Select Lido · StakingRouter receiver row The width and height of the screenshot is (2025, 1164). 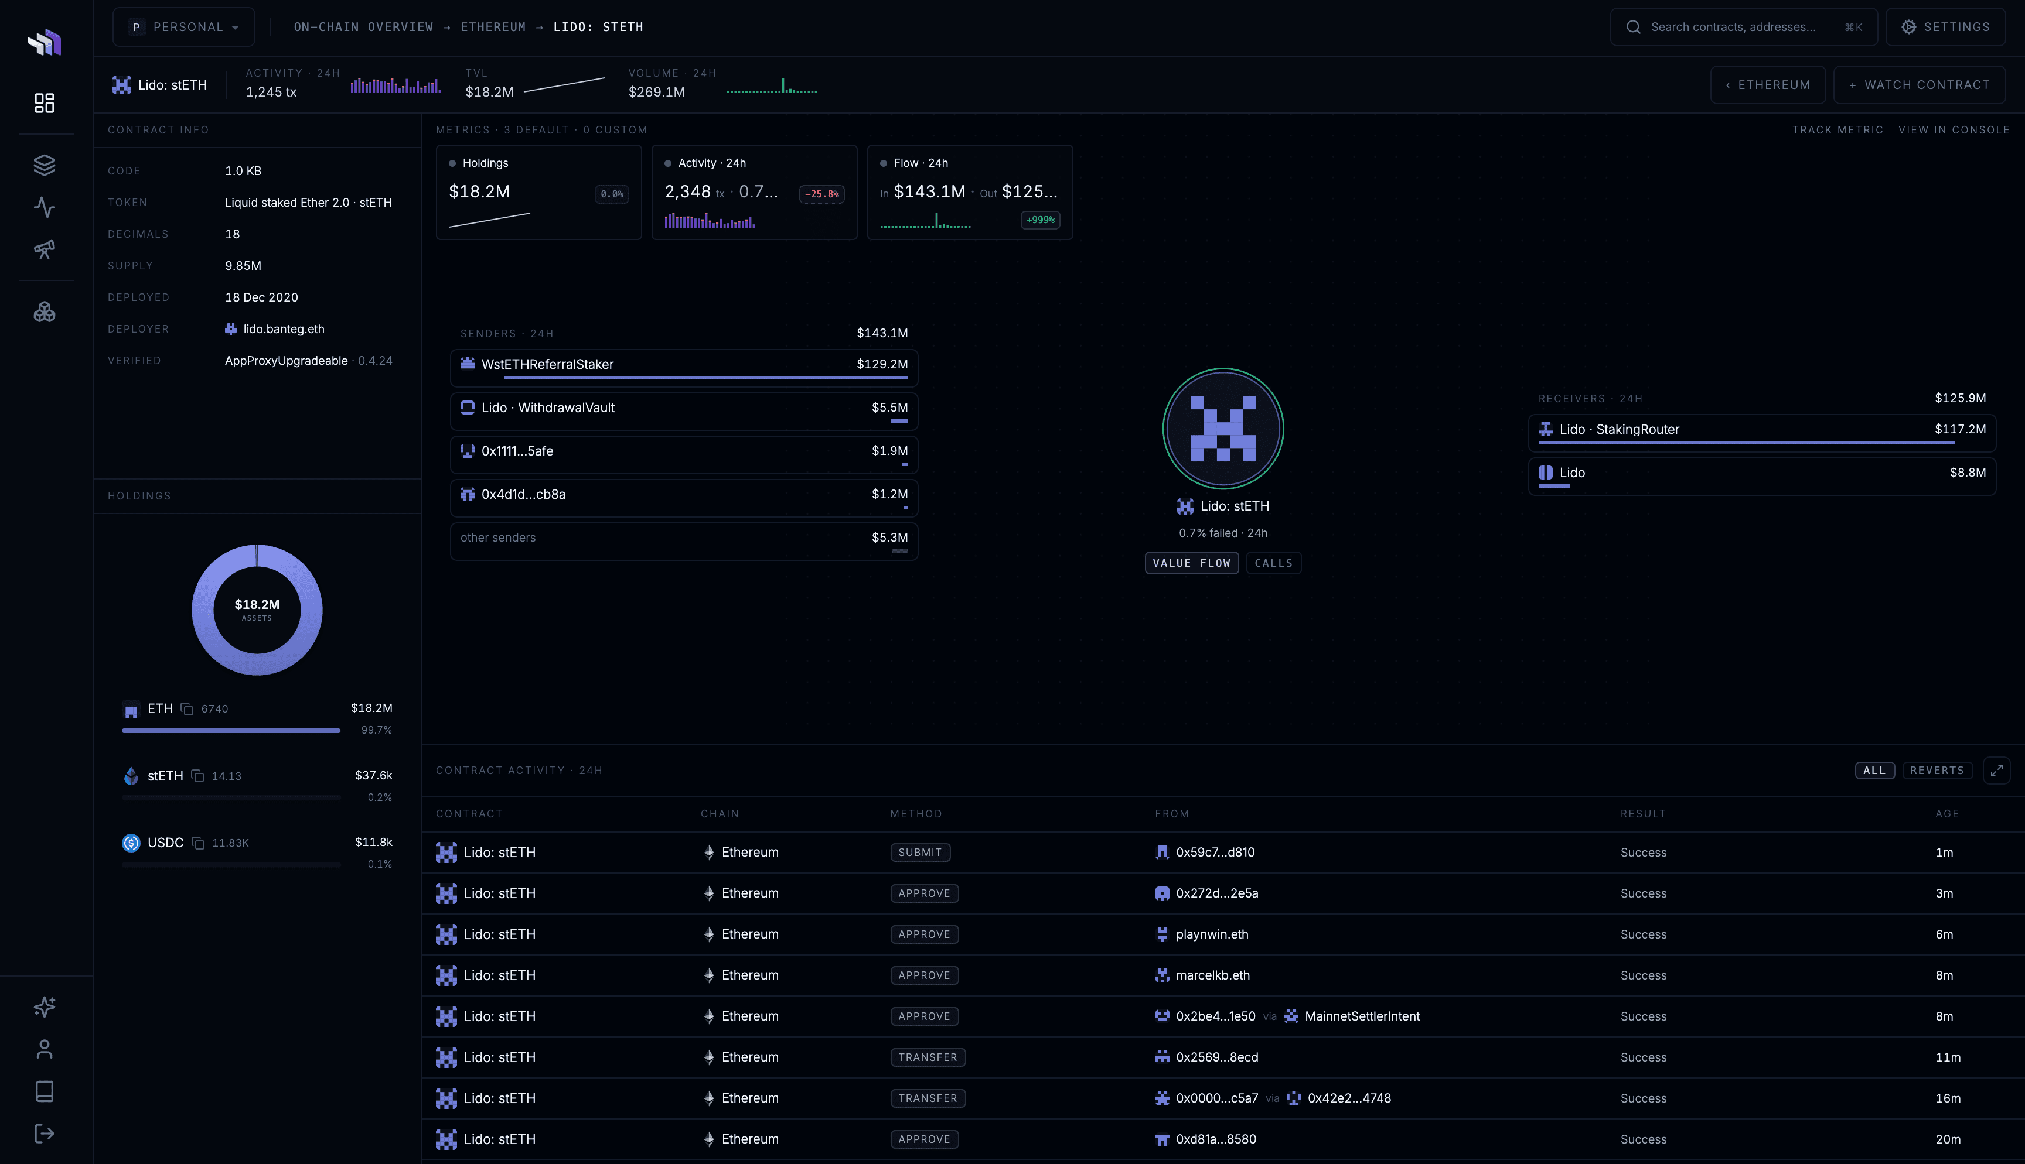1762,433
